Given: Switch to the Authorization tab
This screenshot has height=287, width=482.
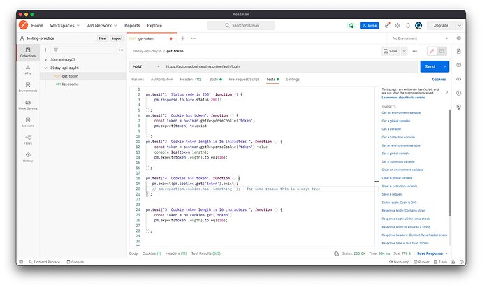Looking at the screenshot, I should (x=162, y=80).
